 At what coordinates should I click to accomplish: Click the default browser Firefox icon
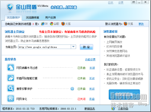(125, 24)
